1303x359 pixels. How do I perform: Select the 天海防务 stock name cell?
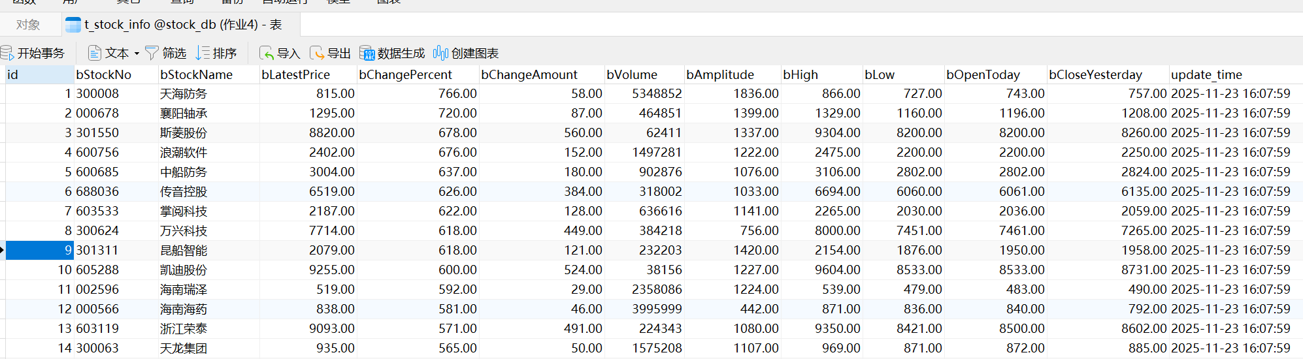tap(184, 93)
